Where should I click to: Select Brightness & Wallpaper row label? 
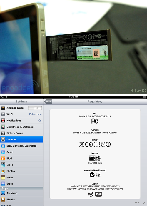click(x=21, y=127)
